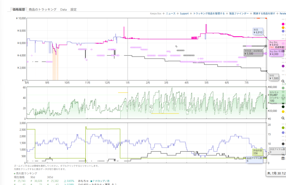286x185 pixels.
Task: Open the 製品ファインダー link
Action: pyautogui.click(x=239, y=13)
